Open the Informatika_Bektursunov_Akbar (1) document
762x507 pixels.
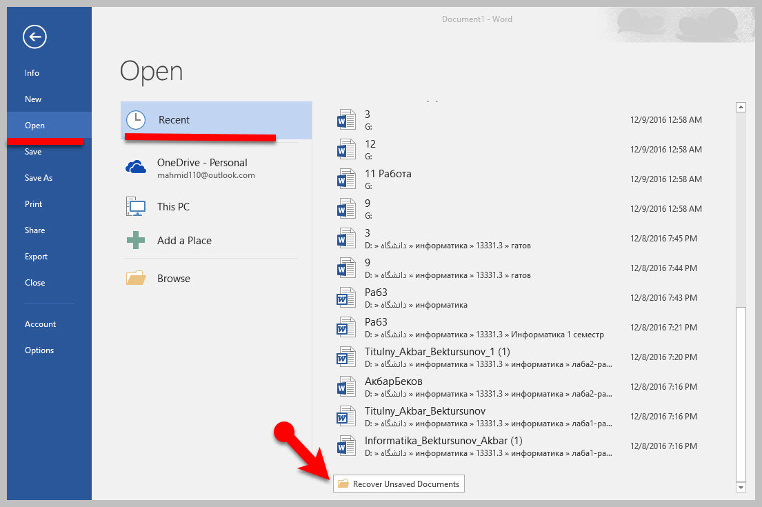point(443,441)
